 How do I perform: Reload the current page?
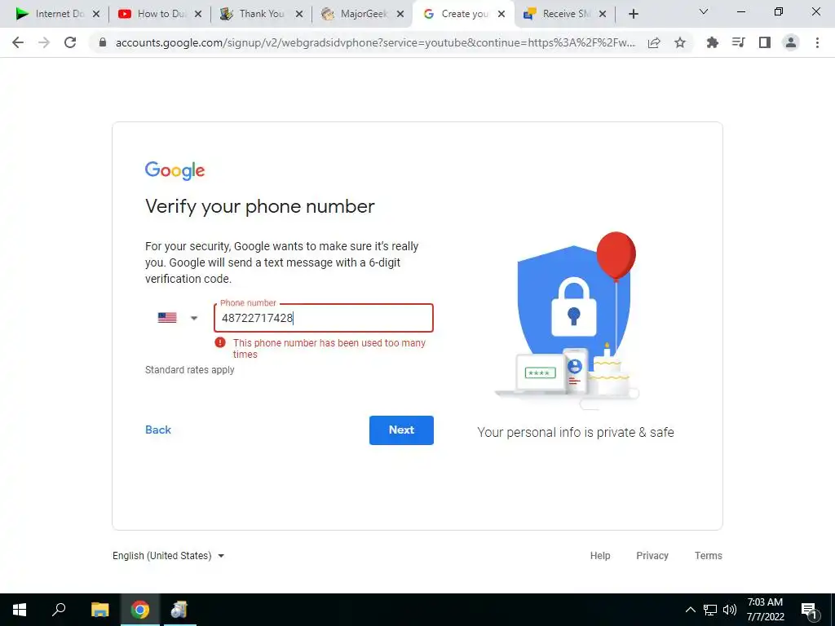point(70,42)
